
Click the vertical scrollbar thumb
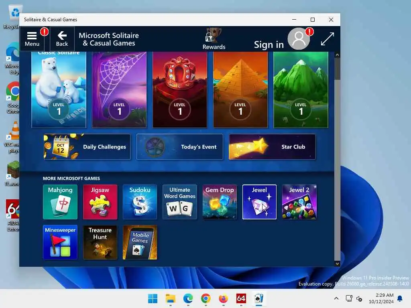coord(337,69)
